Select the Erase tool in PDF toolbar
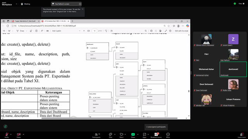This screenshot has height=139, width=248. point(31,31)
